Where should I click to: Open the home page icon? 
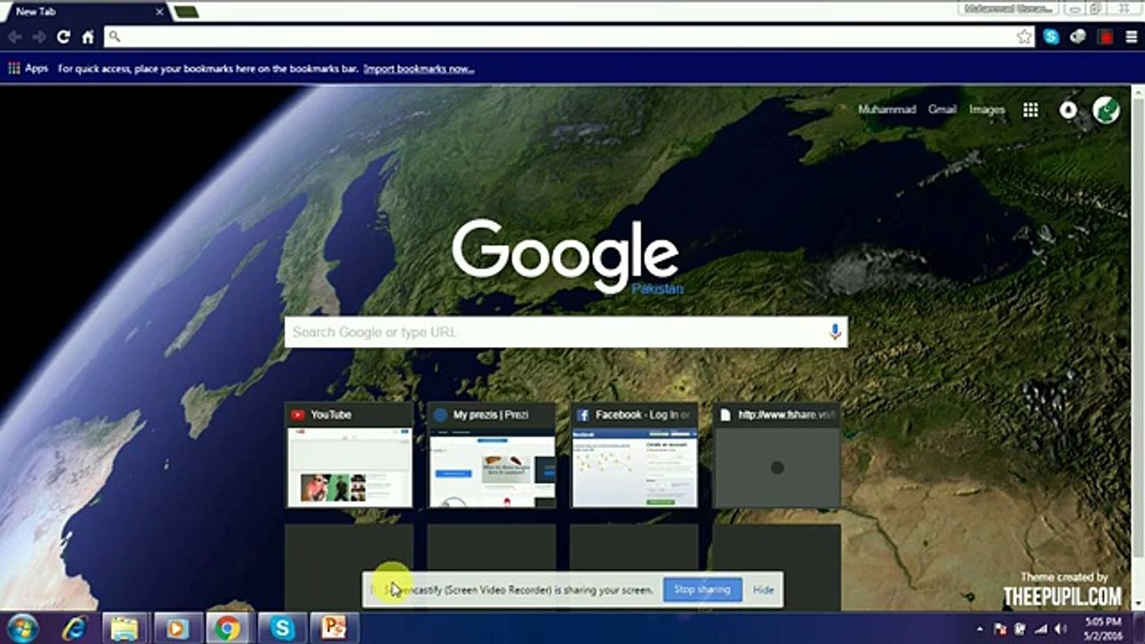88,37
